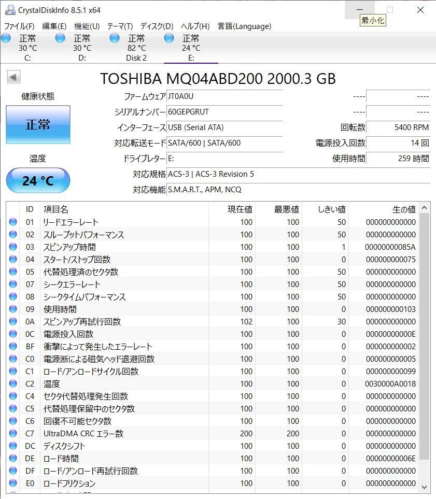
Task: Open the 編集(E) menu
Action: (54, 26)
